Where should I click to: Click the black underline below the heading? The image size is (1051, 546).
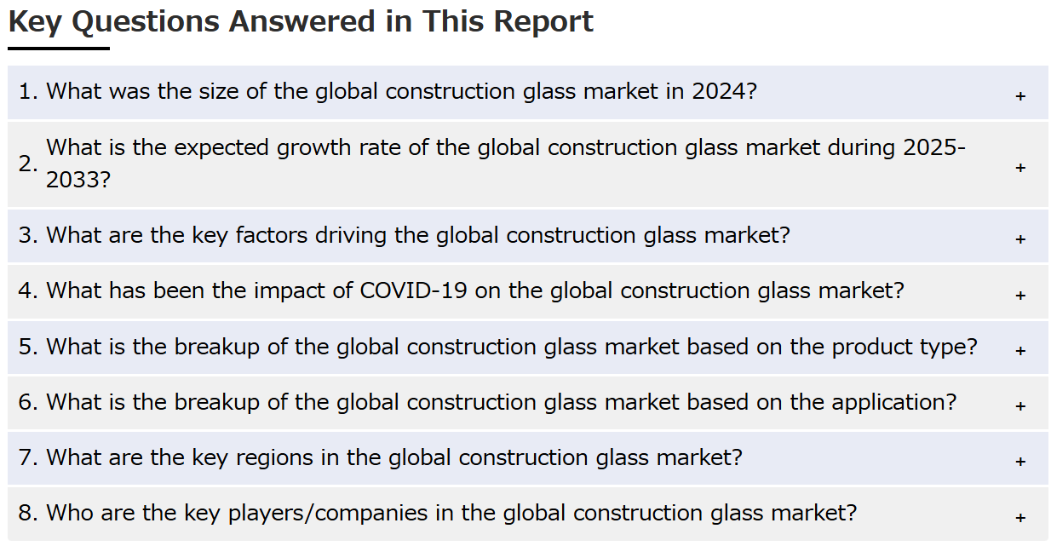[x=59, y=49]
